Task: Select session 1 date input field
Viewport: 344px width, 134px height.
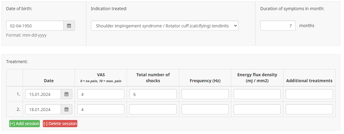Action: (43, 94)
